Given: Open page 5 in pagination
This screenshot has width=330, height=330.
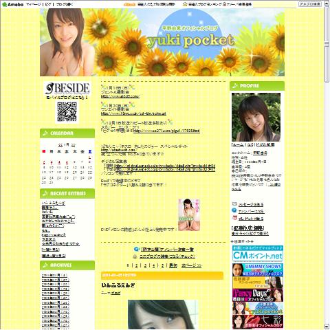Looking at the screenshot, I should [x=162, y=265].
